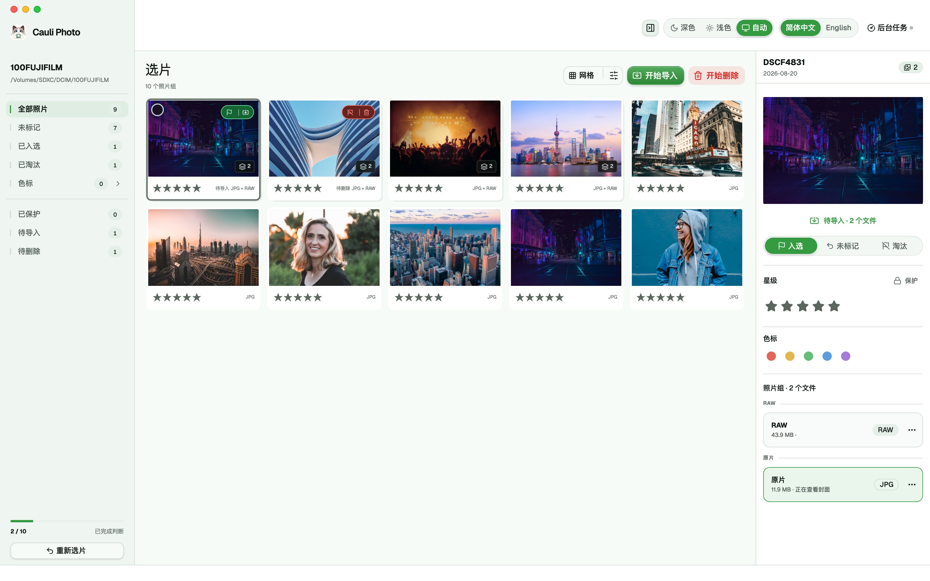Select the 已淘汰 filter
The height and width of the screenshot is (581, 930).
(x=67, y=165)
